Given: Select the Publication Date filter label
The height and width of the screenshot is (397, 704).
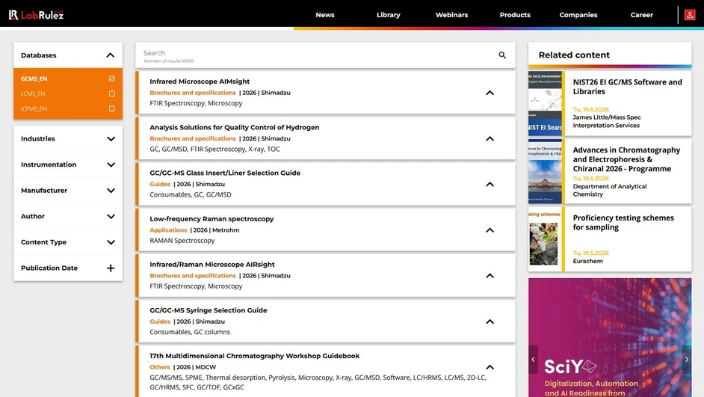Looking at the screenshot, I should pos(49,268).
